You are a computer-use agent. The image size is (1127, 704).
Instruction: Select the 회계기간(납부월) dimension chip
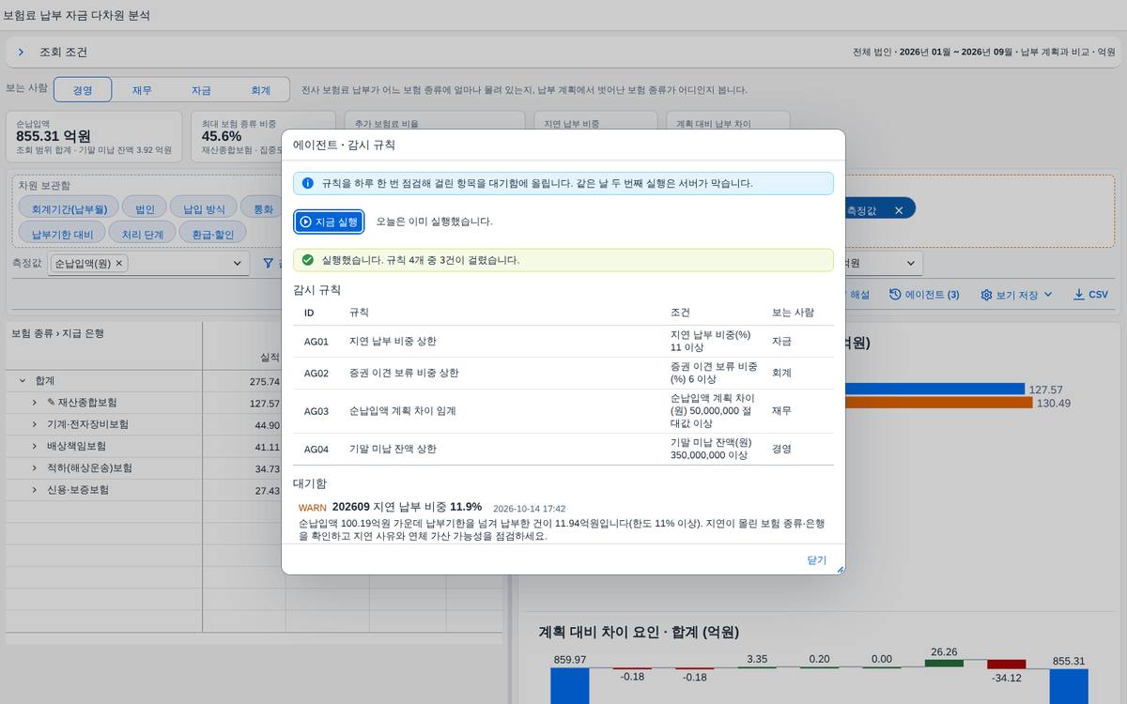point(69,208)
